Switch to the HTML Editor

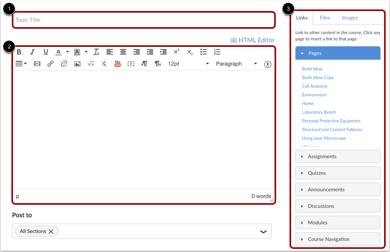tap(253, 40)
